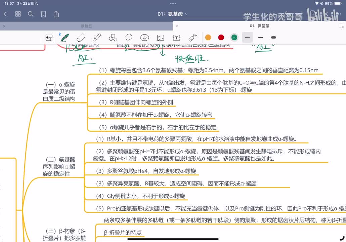
Task: Close the 草稿纸 tab
Action: (4, 26)
